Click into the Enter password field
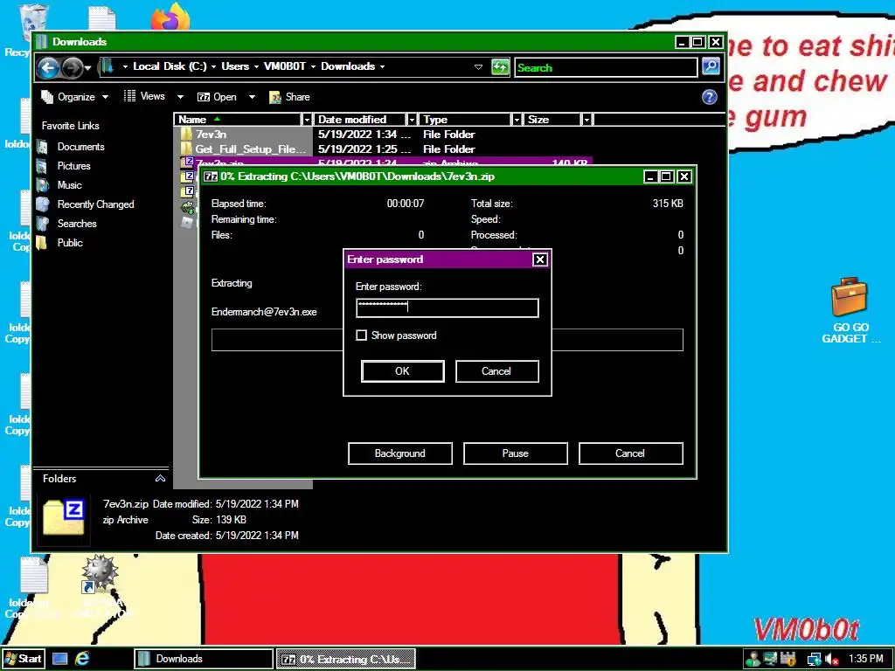 [x=447, y=308]
